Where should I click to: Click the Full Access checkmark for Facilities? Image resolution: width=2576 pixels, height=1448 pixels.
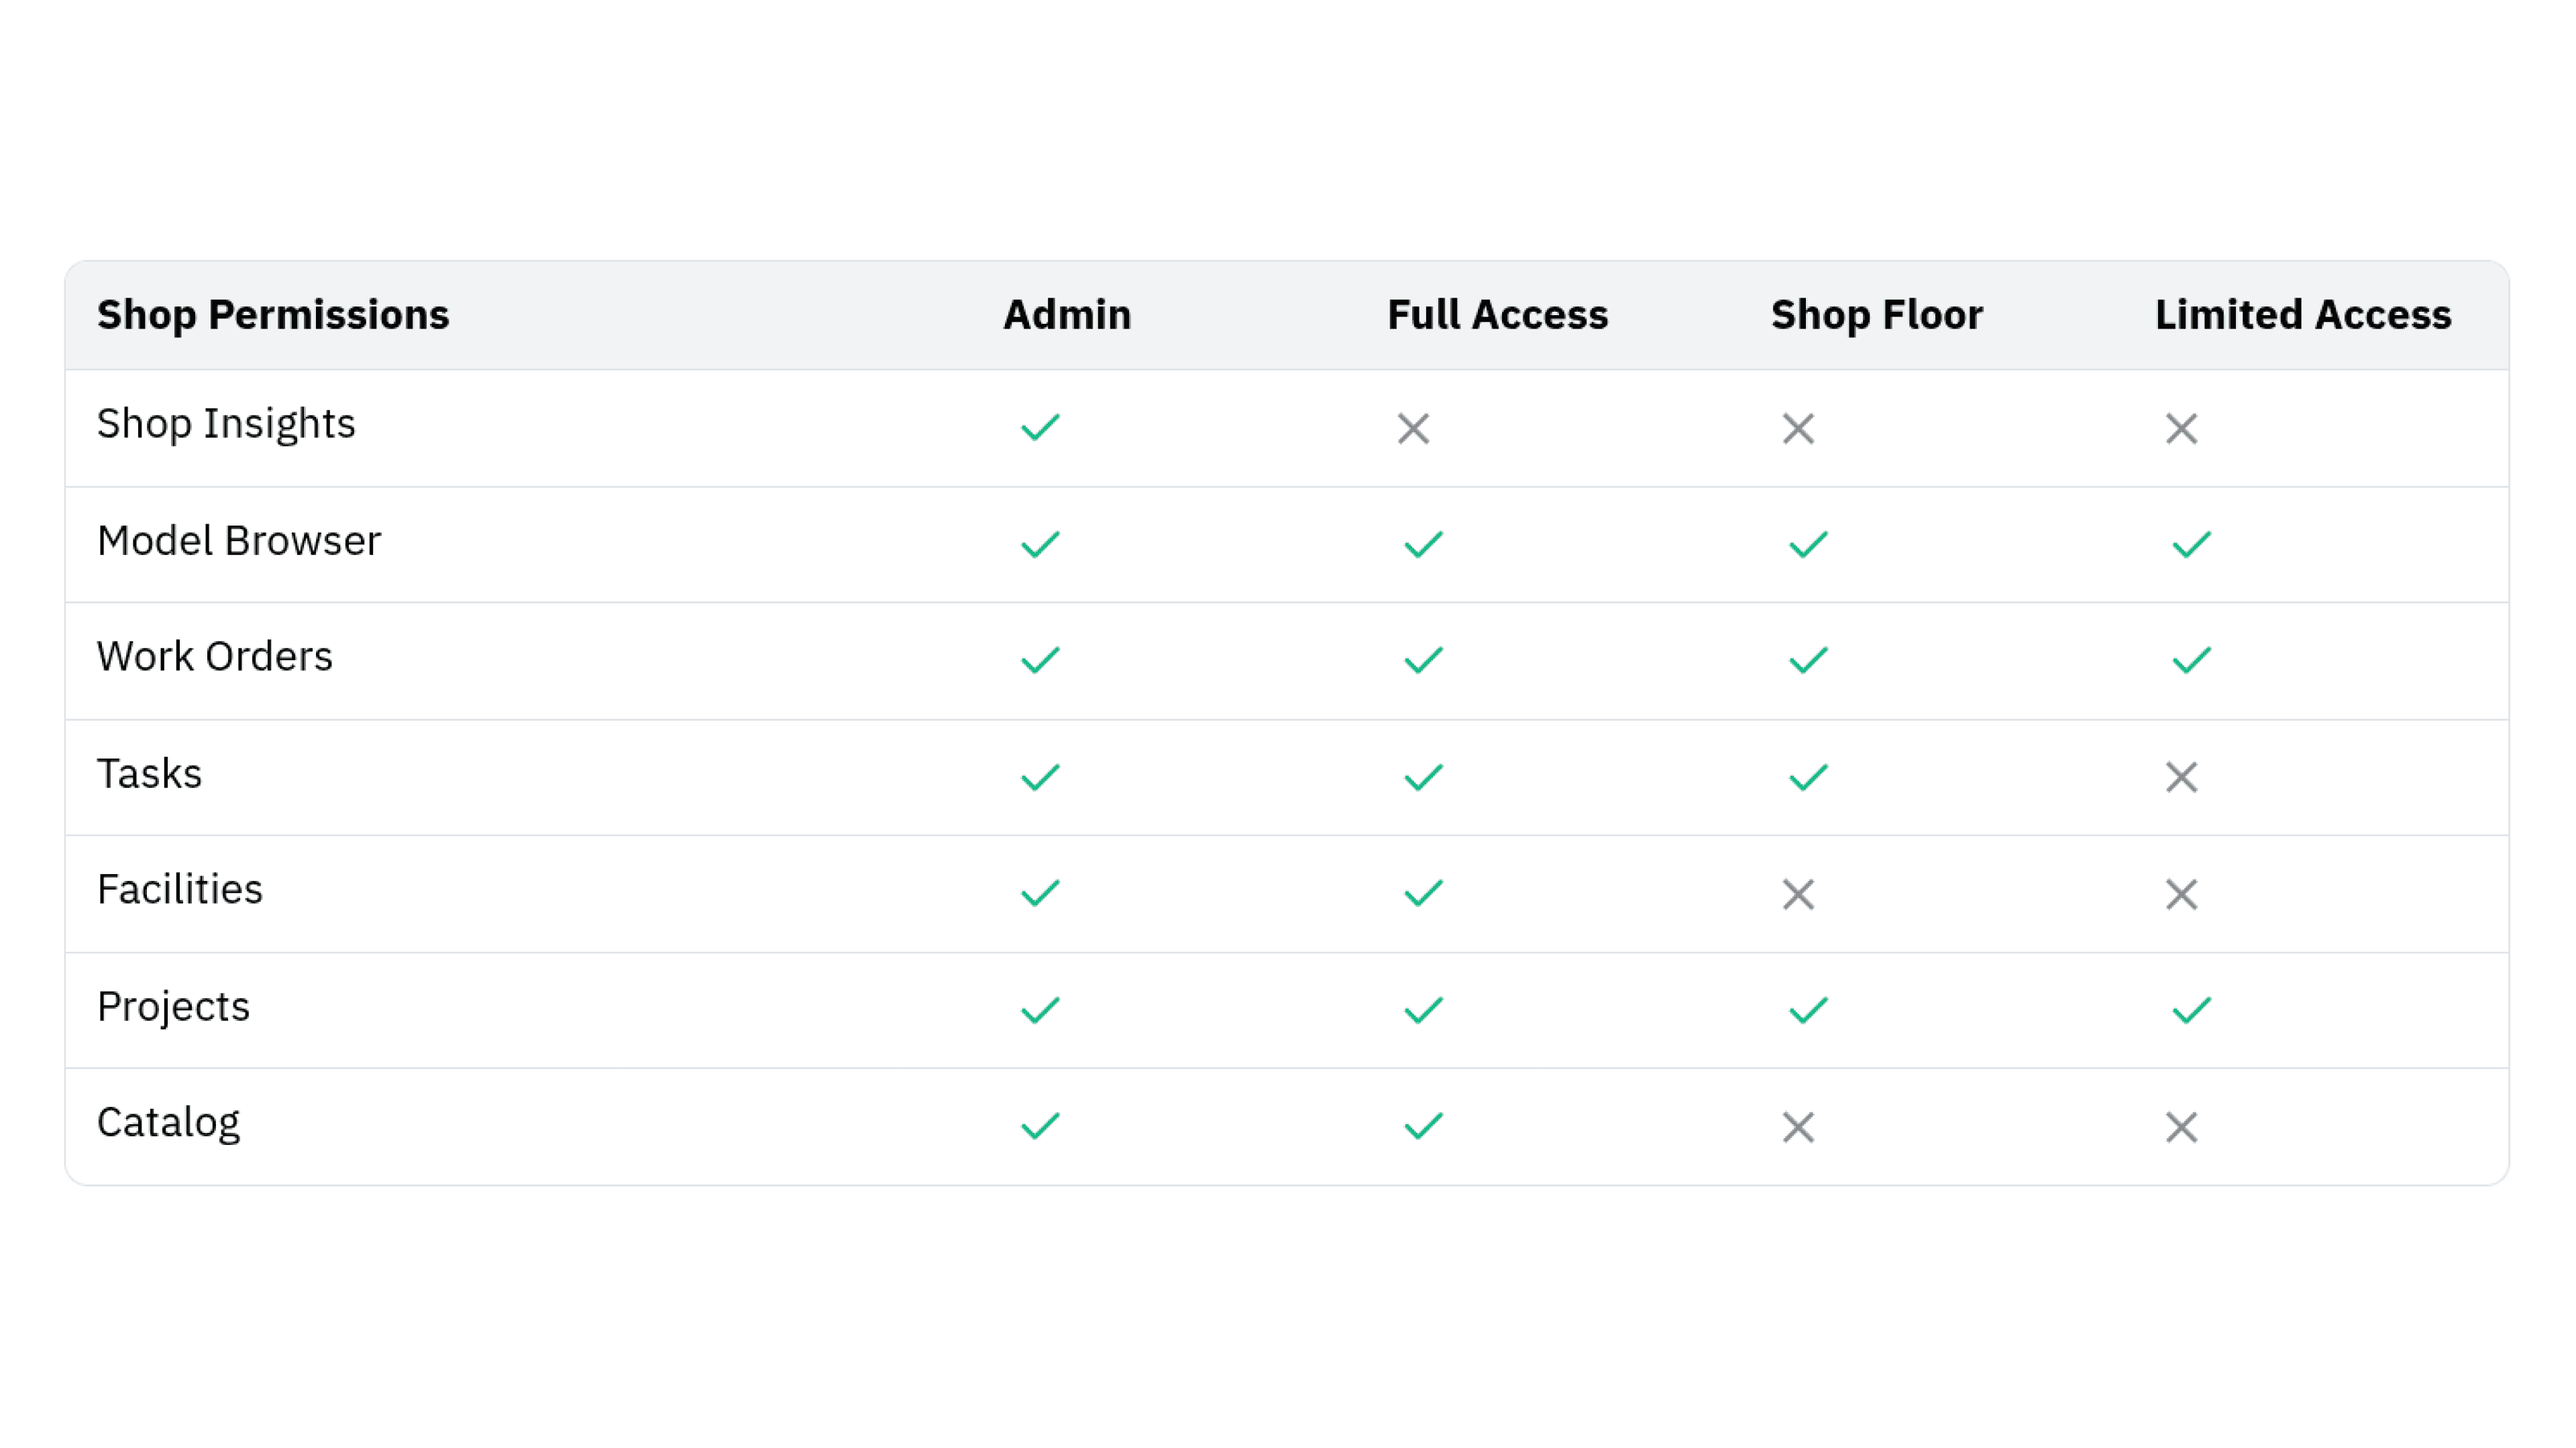(1423, 894)
